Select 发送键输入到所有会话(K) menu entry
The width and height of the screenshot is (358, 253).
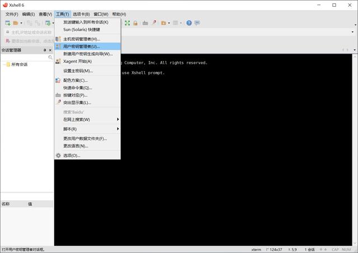pyautogui.click(x=87, y=22)
